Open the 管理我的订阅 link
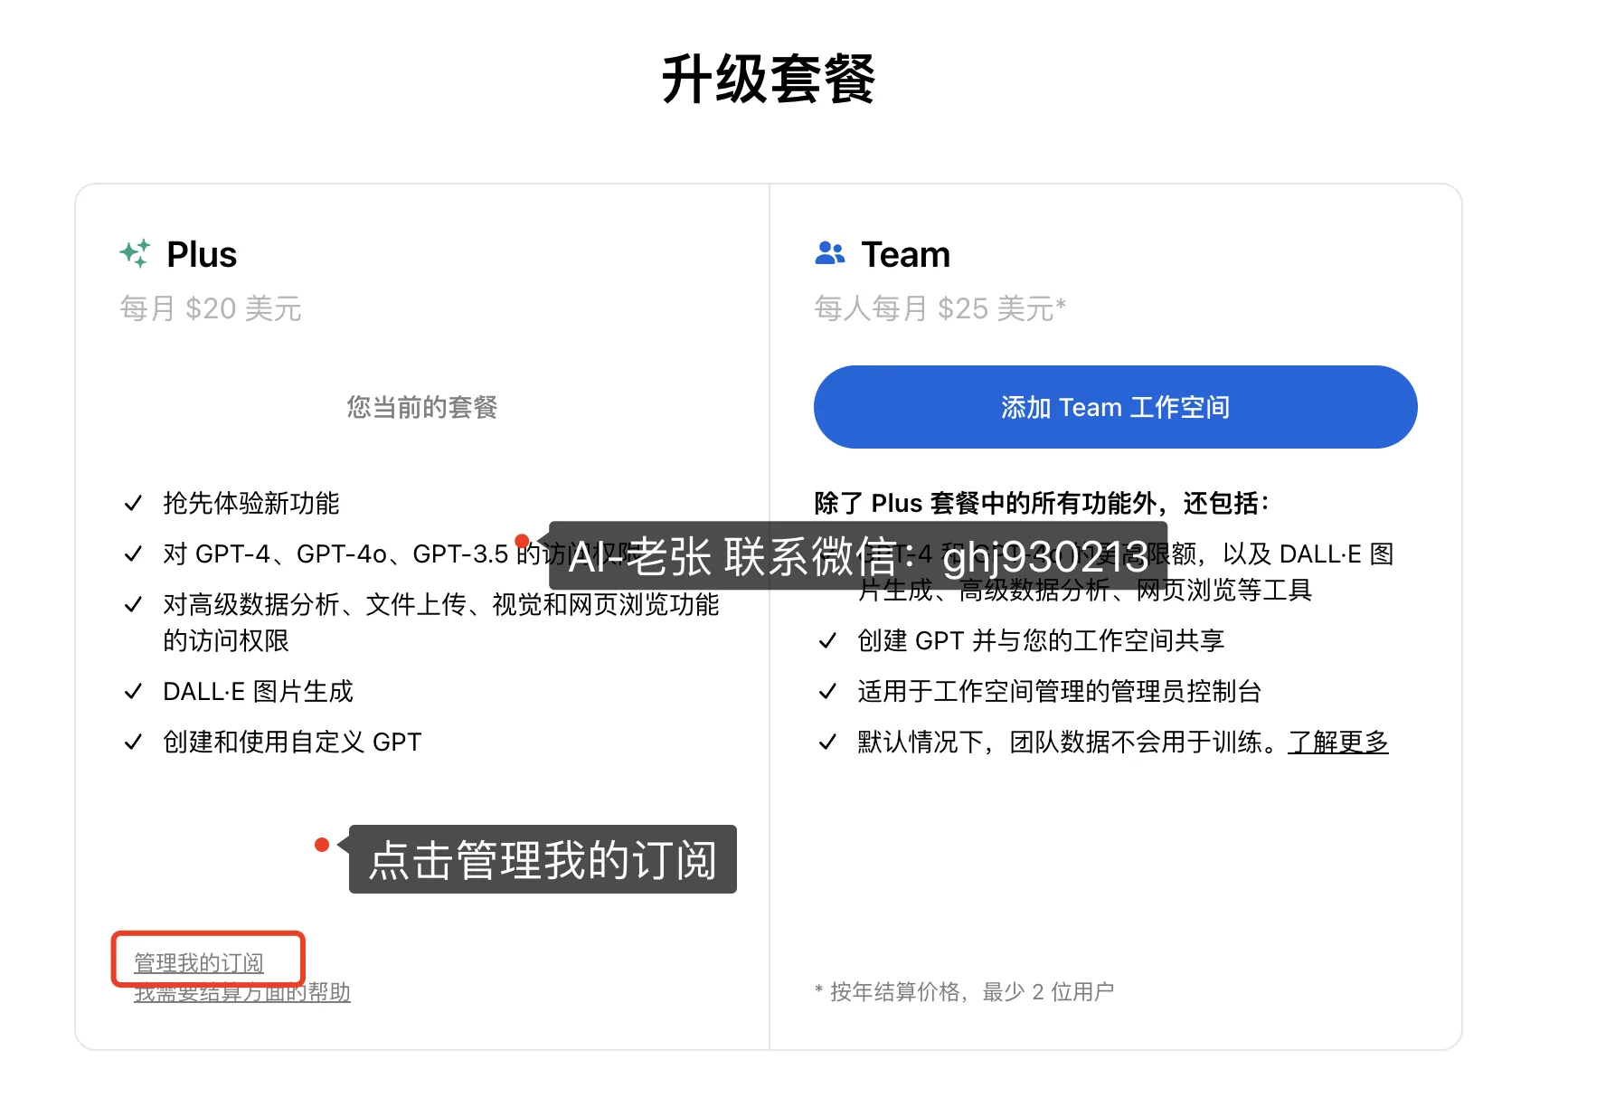 tap(199, 963)
